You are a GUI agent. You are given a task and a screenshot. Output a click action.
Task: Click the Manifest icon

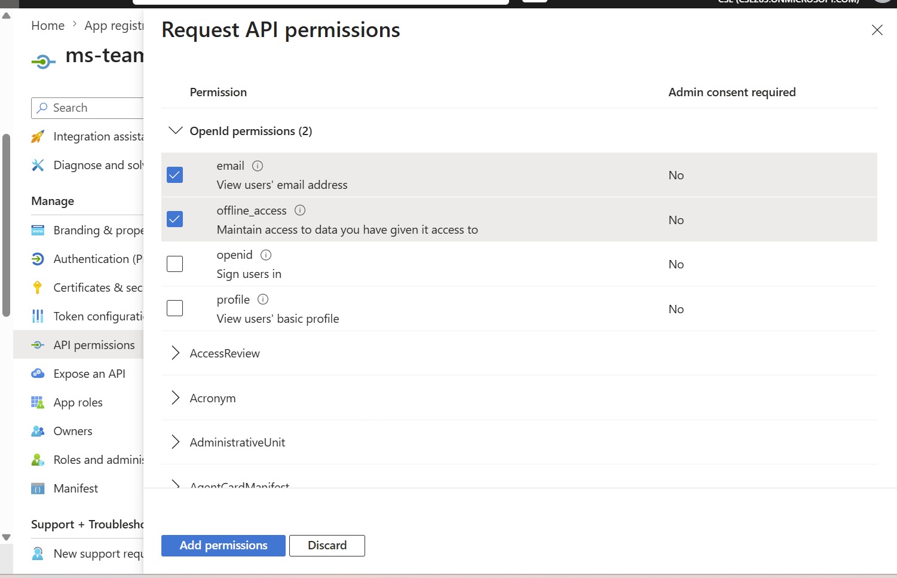[38, 488]
